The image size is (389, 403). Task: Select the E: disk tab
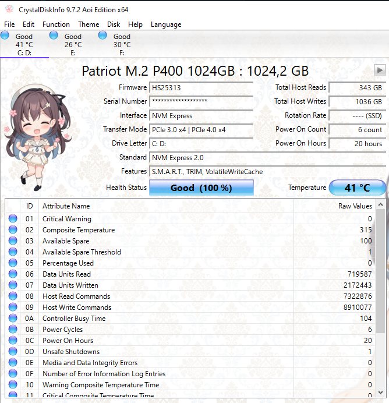coord(73,44)
